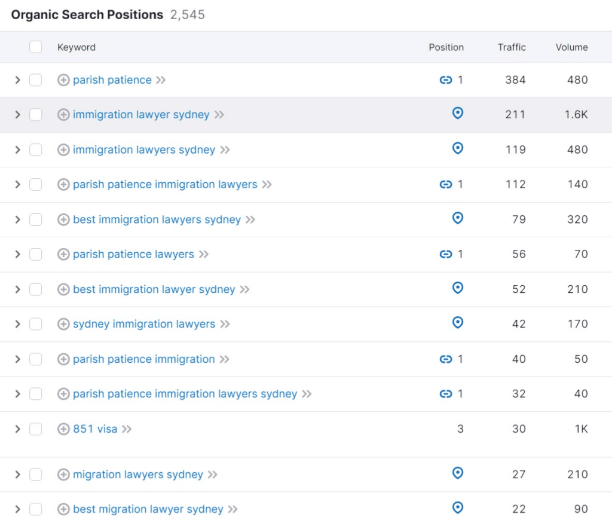Click double-arrow icon after 'parish patience'
Viewport: 612px width, 526px height.
[161, 80]
